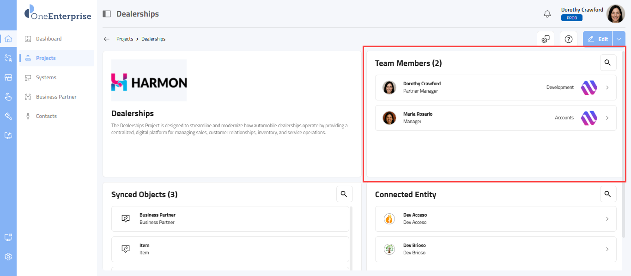The height and width of the screenshot is (276, 631).
Task: Open the help question mark icon
Action: point(569,40)
